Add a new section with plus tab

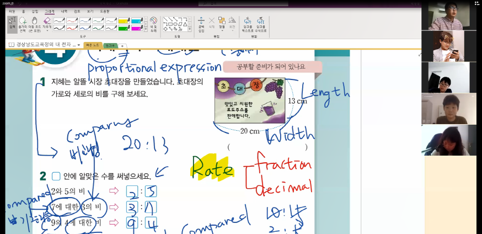(122, 46)
